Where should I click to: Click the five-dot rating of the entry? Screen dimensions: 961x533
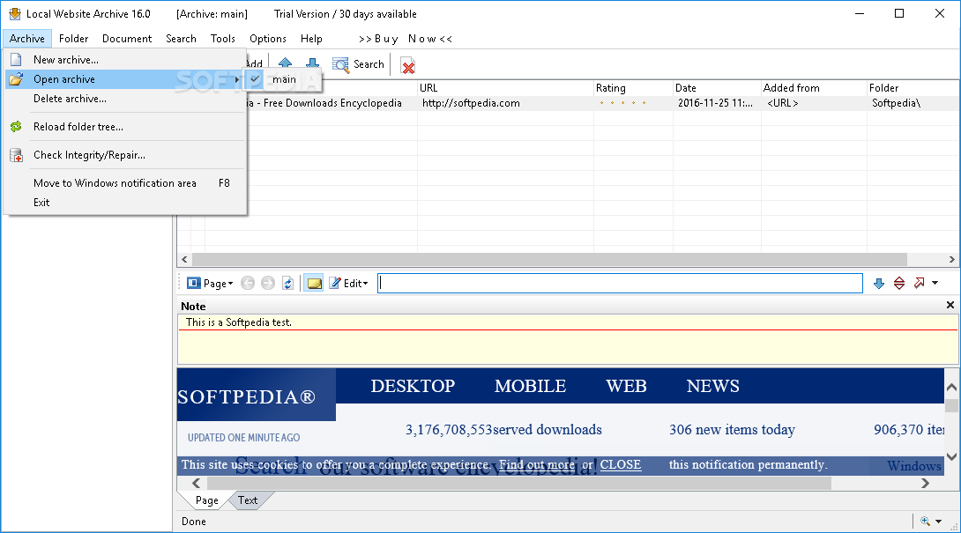click(x=622, y=103)
